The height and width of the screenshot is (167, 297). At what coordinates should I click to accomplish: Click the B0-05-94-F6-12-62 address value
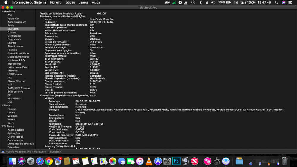[x=102, y=22]
